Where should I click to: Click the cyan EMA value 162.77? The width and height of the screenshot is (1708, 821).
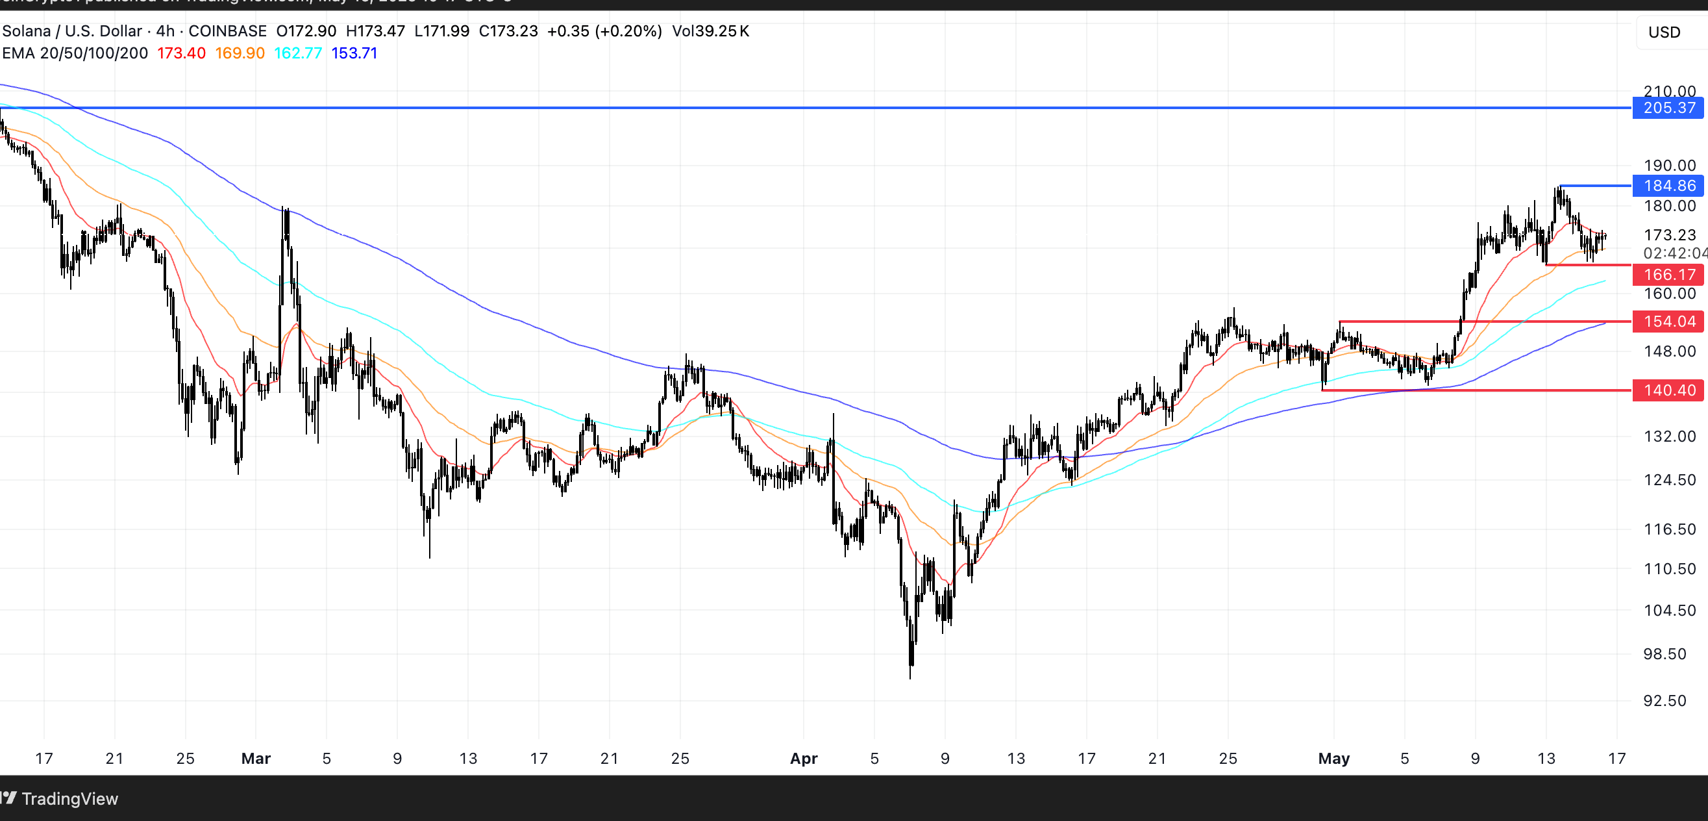[298, 53]
